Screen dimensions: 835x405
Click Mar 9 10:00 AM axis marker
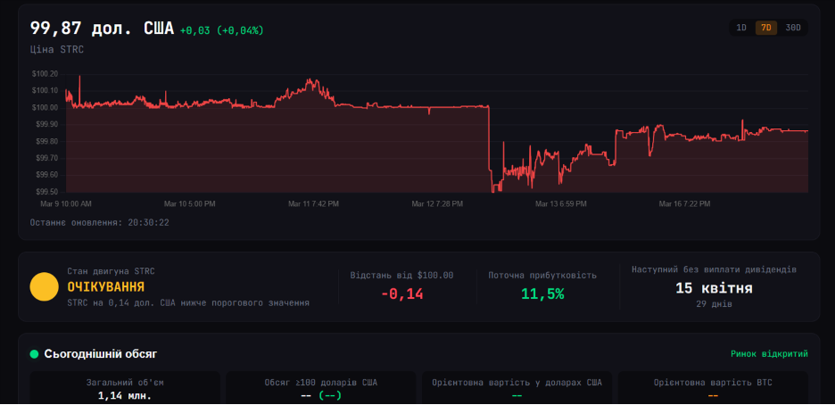tap(61, 203)
